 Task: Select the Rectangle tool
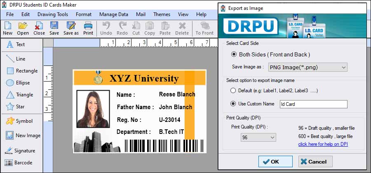[x=22, y=71]
